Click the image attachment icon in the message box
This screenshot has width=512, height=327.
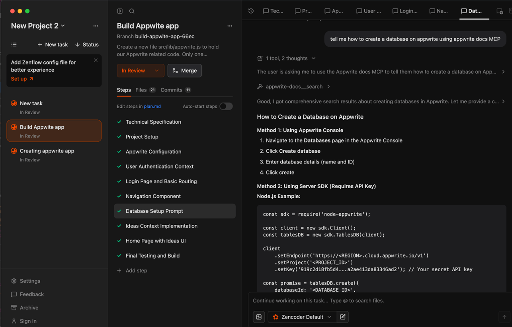click(x=259, y=317)
